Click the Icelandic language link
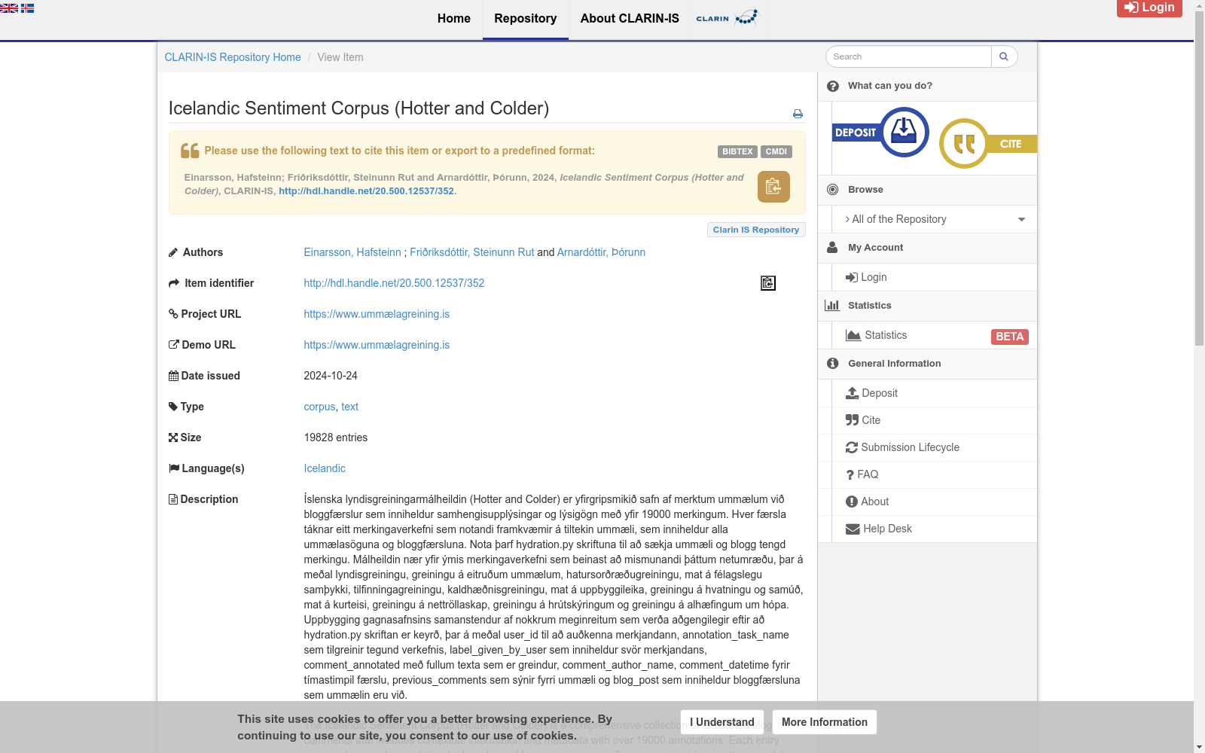The width and height of the screenshot is (1205, 753). coord(325,468)
